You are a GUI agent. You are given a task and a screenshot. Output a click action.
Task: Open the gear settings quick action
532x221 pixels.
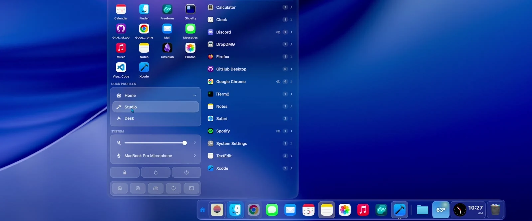[x=120, y=188]
